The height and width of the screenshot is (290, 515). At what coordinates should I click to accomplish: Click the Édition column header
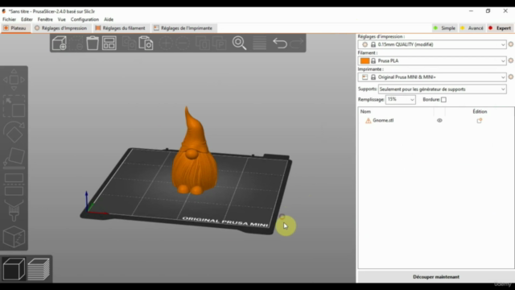[480, 111]
